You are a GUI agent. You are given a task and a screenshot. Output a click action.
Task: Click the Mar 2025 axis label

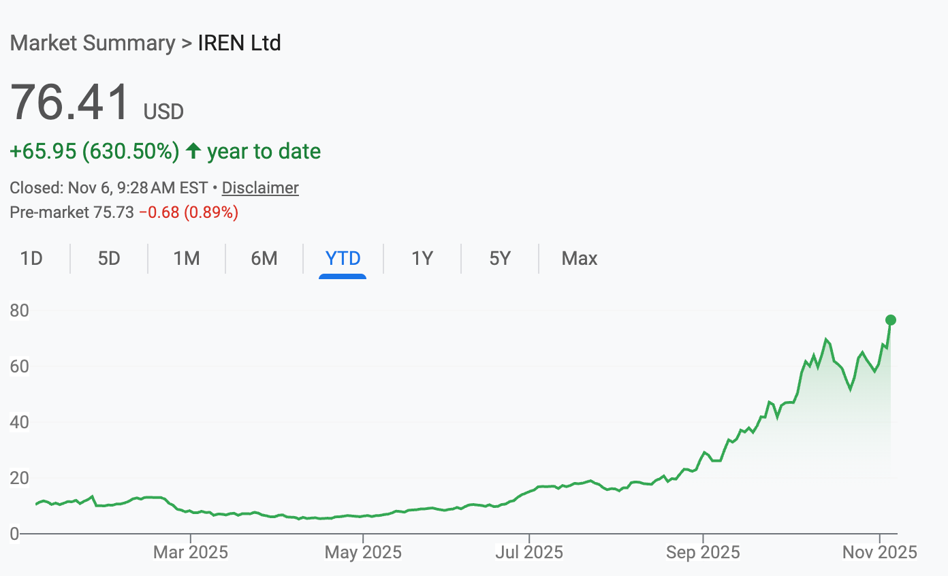[191, 552]
